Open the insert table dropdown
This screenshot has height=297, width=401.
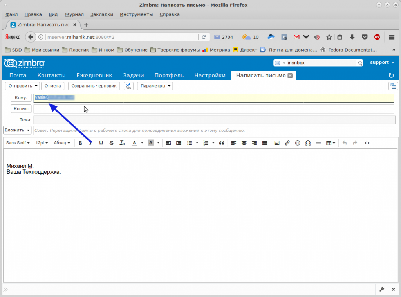coord(331,143)
